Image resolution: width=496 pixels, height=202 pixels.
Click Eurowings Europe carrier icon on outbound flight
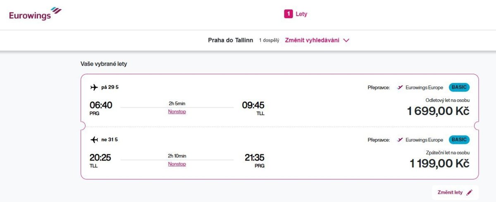coord(400,87)
